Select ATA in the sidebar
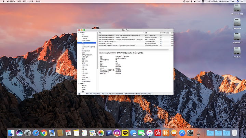 (x=83, y=34)
